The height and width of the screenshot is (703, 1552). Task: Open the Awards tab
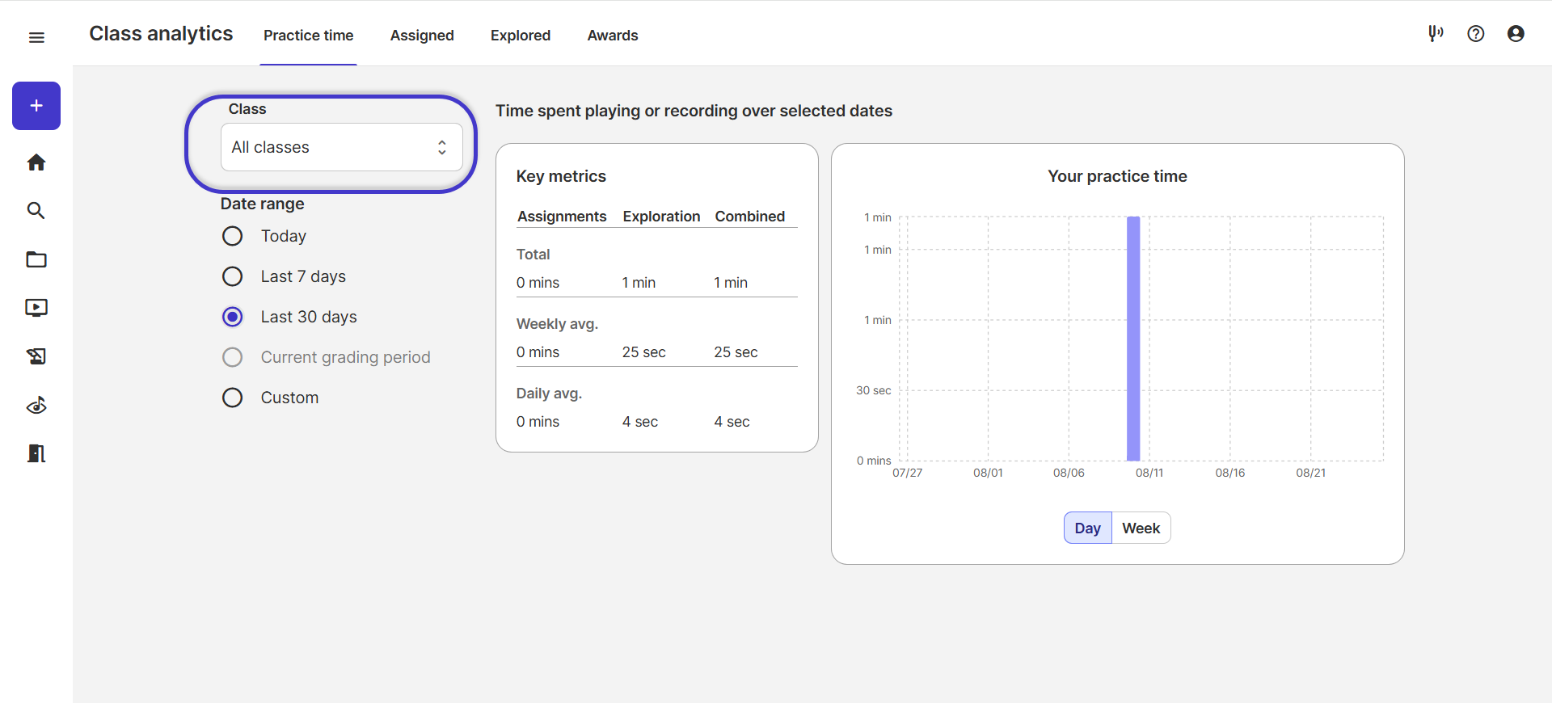613,36
